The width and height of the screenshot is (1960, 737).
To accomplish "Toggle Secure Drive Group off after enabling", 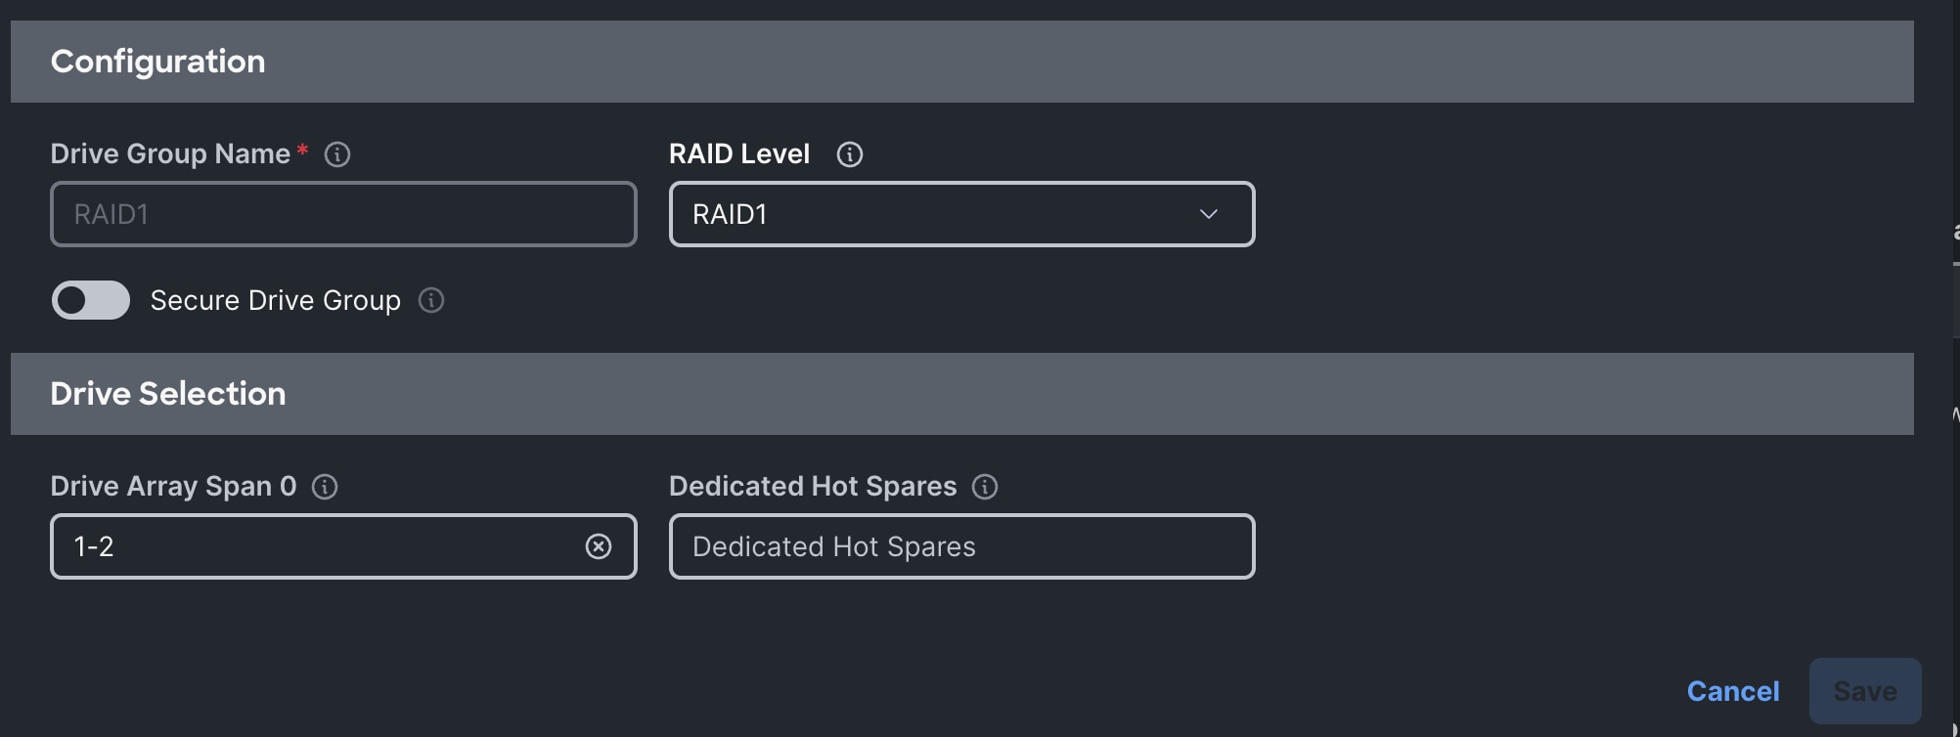I will click(89, 300).
